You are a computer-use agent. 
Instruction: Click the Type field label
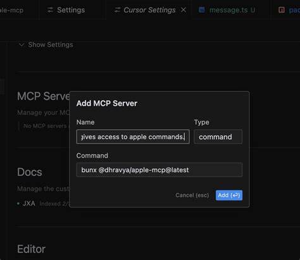pyautogui.click(x=201, y=122)
